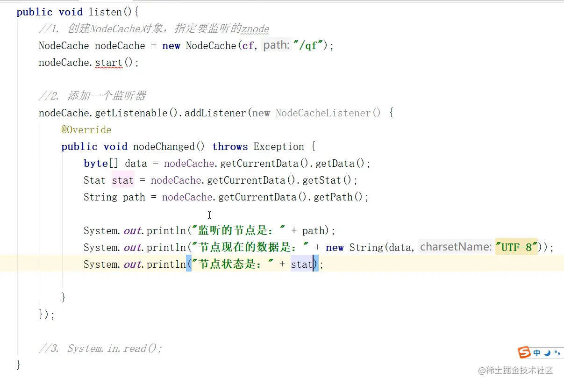Click the comment "//1. 创建NodeCache对象" line

tap(154, 29)
